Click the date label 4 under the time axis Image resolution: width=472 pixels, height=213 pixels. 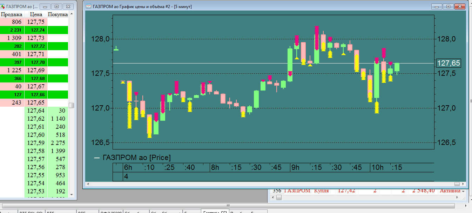(x=126, y=177)
